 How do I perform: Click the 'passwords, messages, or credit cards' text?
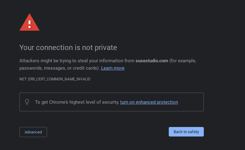59,68
